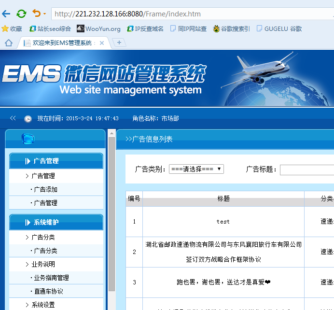The image size is (334, 310).
Task: Click the 编号 column header
Action: [x=134, y=198]
